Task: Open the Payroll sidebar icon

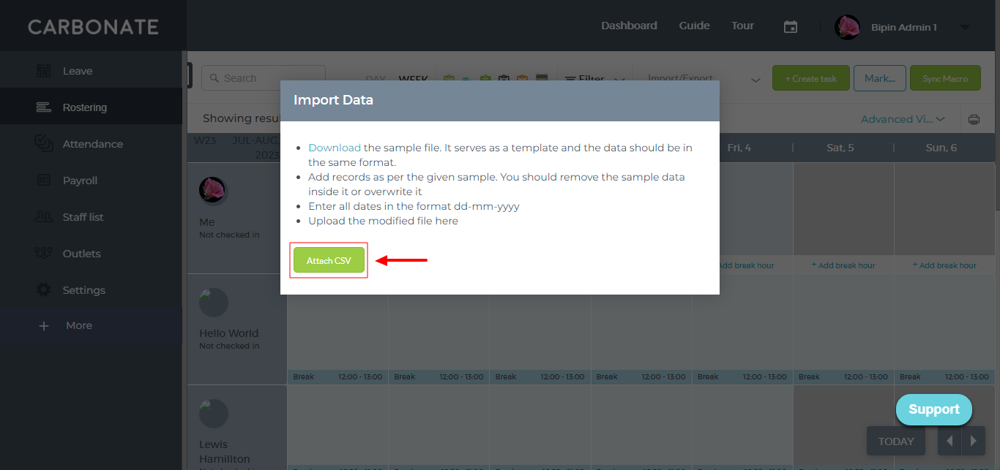Action: pos(44,180)
